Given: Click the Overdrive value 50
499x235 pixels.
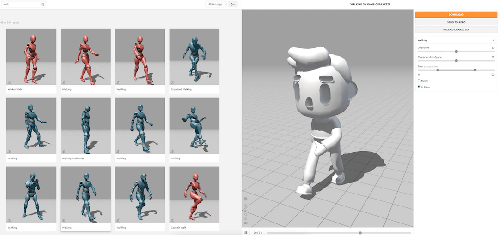Looking at the screenshot, I should click(x=493, y=47).
